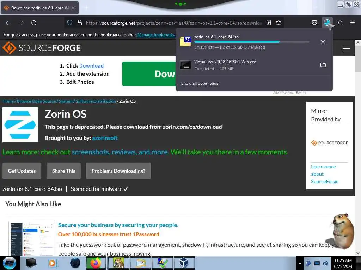
Task: Toggle reader view in address bar
Action: click(x=268, y=22)
